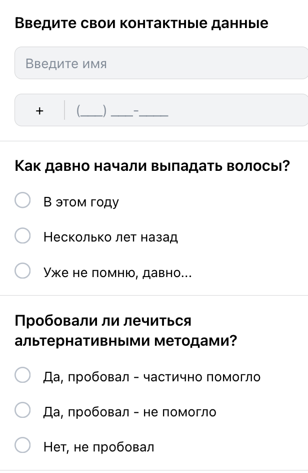
Task: Click the 'Пробовали ли лечиться альтернативными методами?' heading
Action: coord(125,331)
